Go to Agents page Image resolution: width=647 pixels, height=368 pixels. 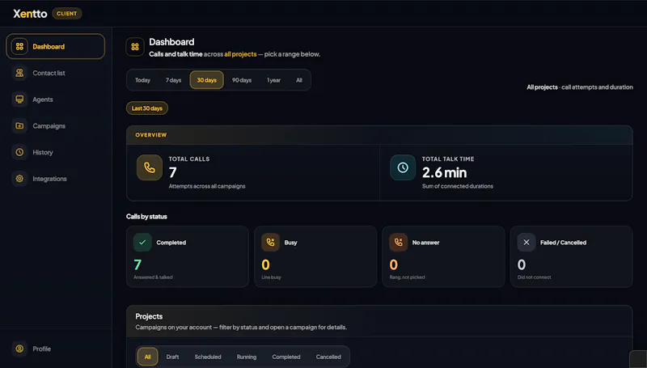pyautogui.click(x=55, y=99)
